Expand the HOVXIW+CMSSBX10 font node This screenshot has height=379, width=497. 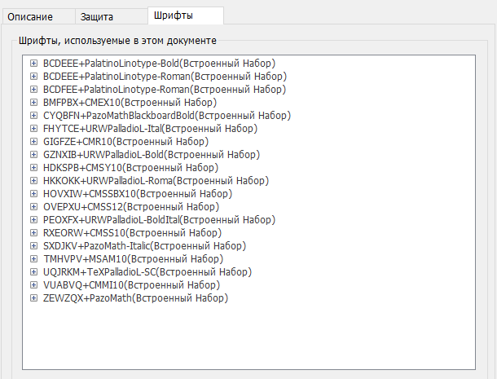click(x=33, y=194)
